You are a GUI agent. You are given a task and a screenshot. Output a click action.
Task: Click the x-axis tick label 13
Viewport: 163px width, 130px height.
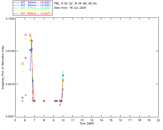point(92,120)
